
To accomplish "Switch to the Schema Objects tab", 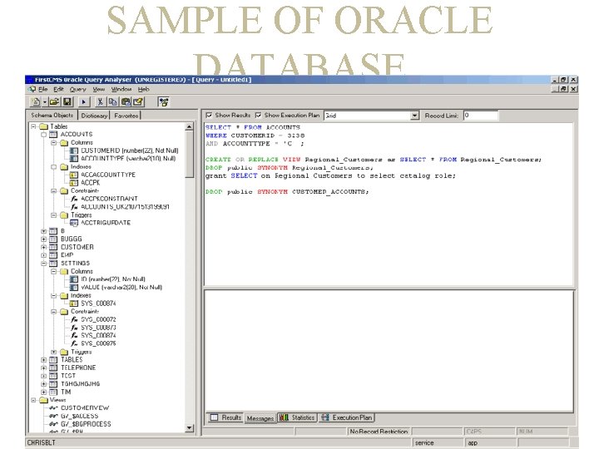I will click(x=52, y=115).
